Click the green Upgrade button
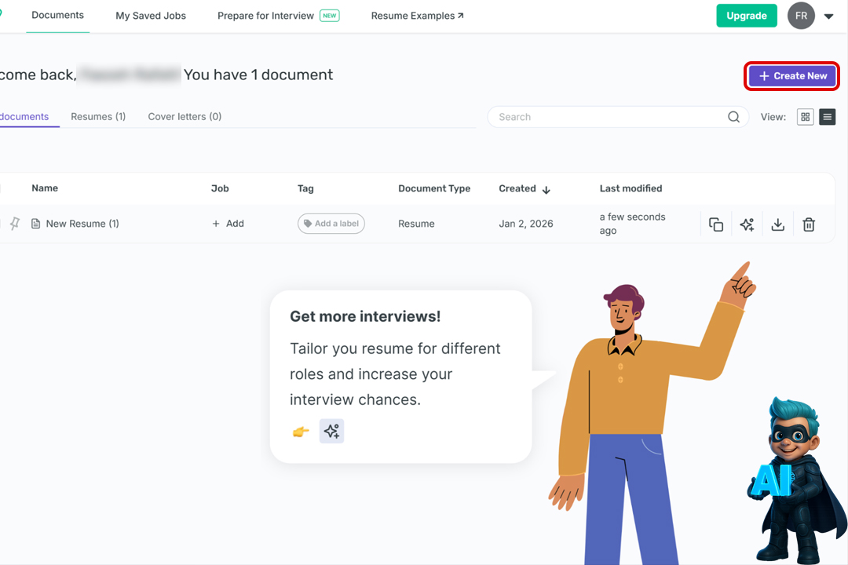This screenshot has width=848, height=565. click(x=746, y=16)
